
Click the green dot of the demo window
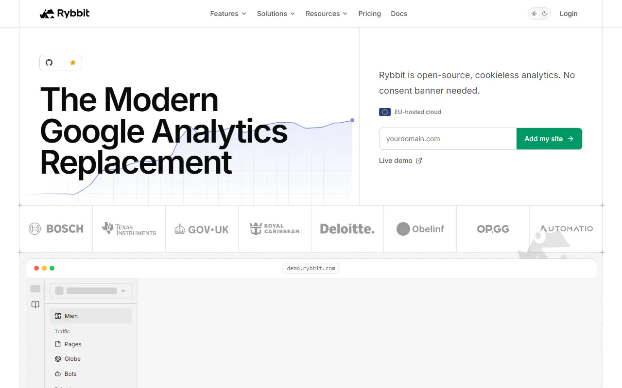[52, 268]
